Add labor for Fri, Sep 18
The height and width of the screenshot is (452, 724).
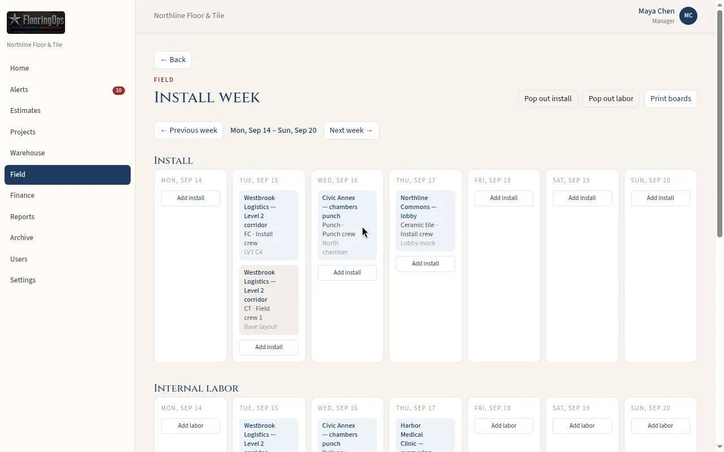click(x=504, y=426)
